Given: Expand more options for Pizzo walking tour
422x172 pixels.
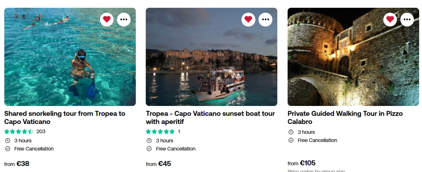Looking at the screenshot, I should click(x=407, y=19).
